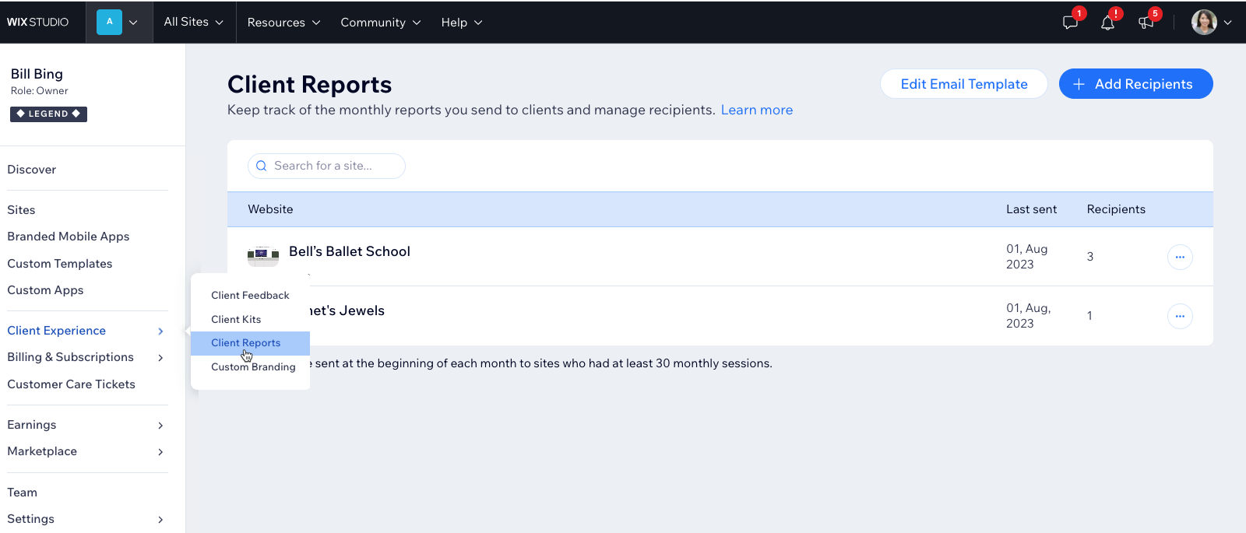1246x533 pixels.
Task: Choose Custom Branding in the flyout menu
Action: click(253, 367)
